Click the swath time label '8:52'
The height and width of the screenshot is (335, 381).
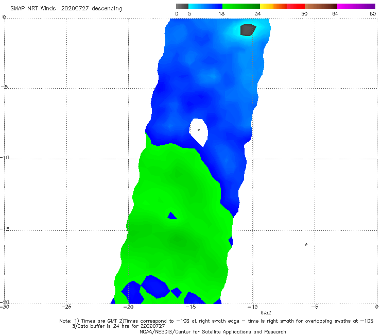[266, 313]
